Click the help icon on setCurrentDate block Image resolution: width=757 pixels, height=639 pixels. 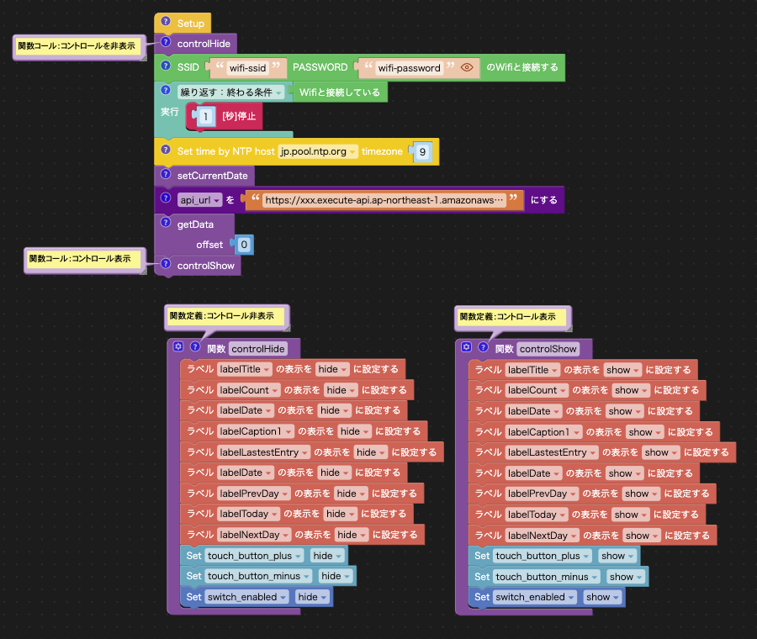[x=166, y=174]
